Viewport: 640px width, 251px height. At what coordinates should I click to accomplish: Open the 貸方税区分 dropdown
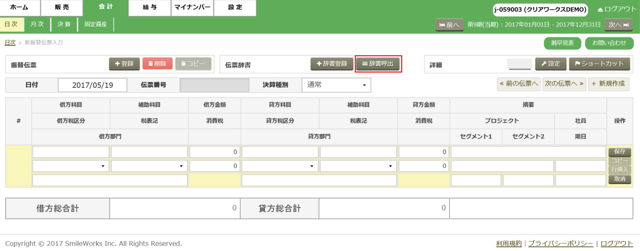tap(280, 166)
